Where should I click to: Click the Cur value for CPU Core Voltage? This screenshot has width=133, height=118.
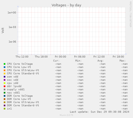58,64
